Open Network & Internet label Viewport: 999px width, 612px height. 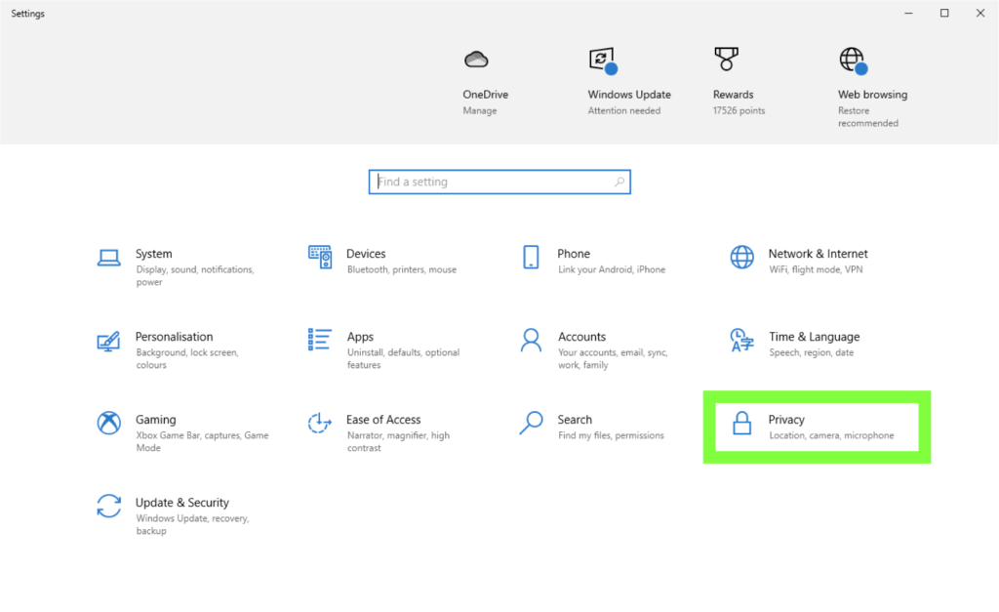tap(819, 254)
